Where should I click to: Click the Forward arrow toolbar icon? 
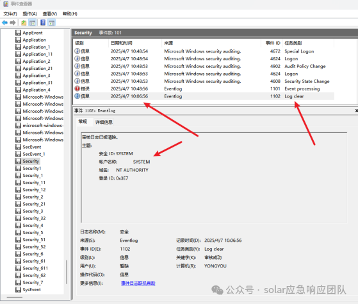[13, 22]
